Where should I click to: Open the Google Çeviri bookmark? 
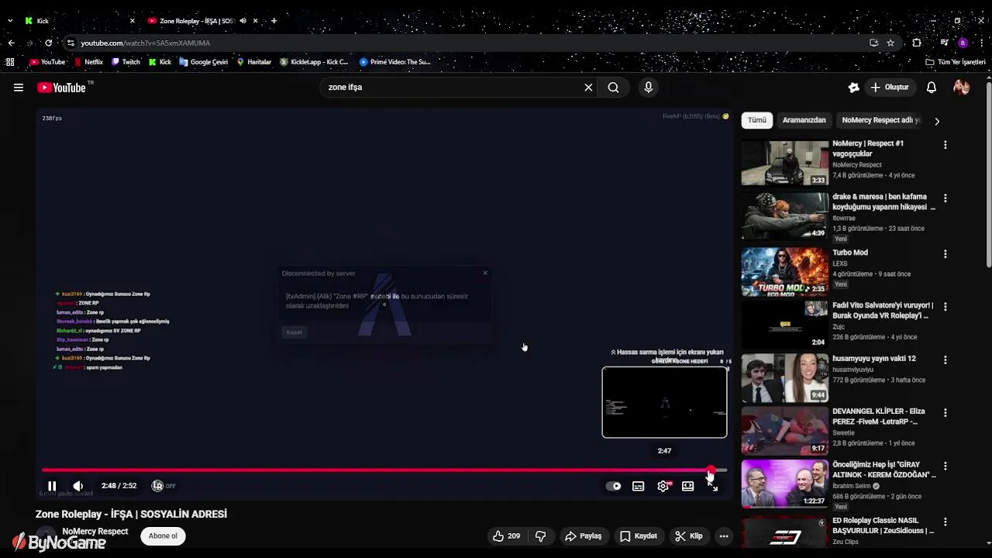click(203, 62)
